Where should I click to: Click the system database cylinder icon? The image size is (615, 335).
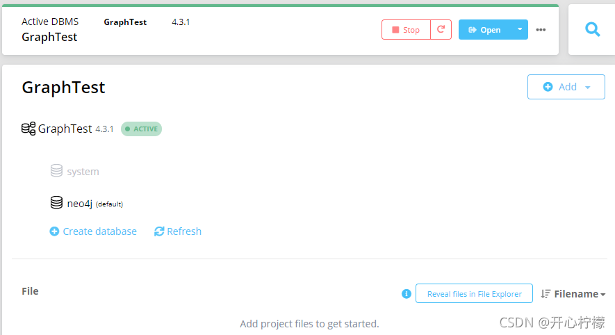coord(56,171)
